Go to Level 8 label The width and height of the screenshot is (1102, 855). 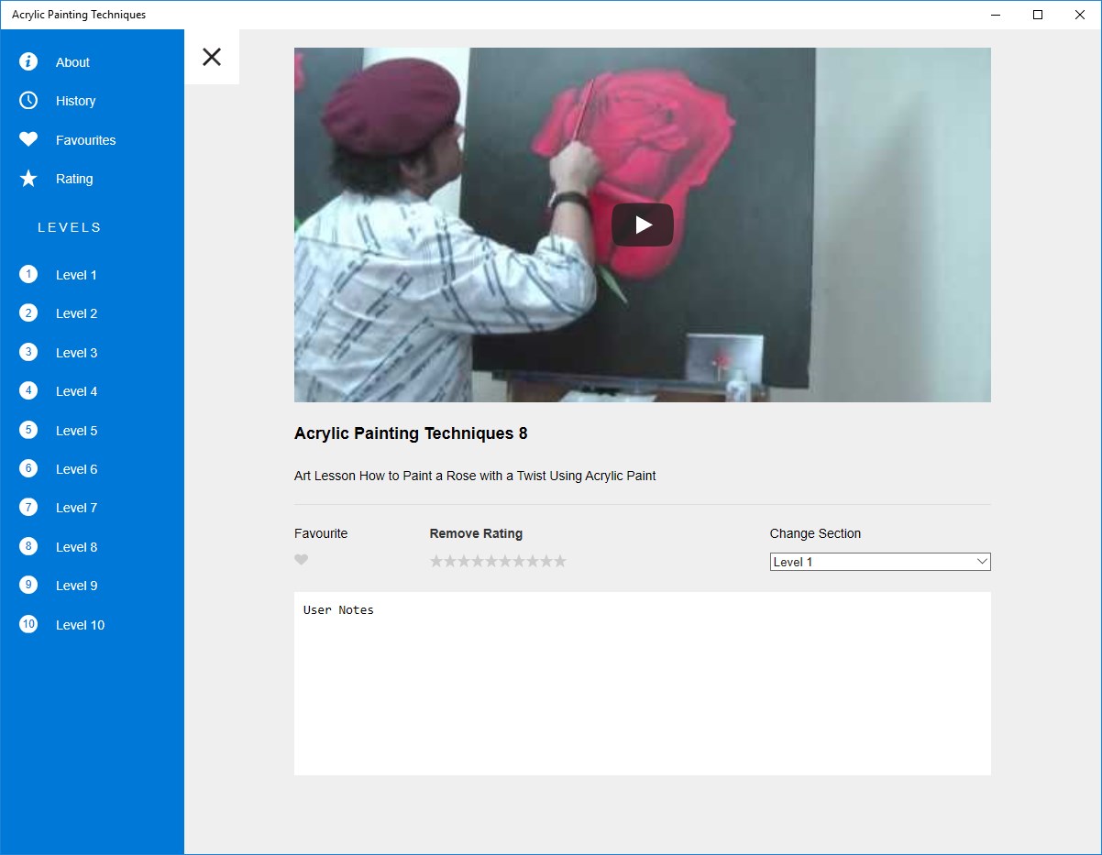[x=76, y=547]
